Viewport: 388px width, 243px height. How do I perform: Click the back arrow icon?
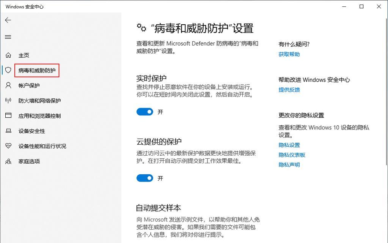pos(8,20)
